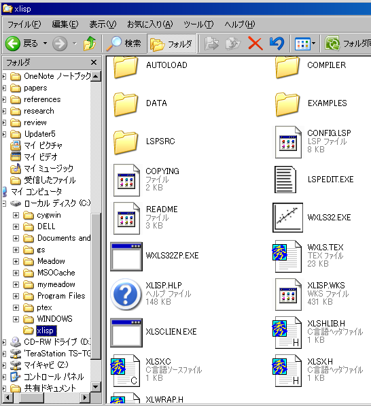Select マイ ミュージック in folder tree
371x406 pixels.
(49, 169)
